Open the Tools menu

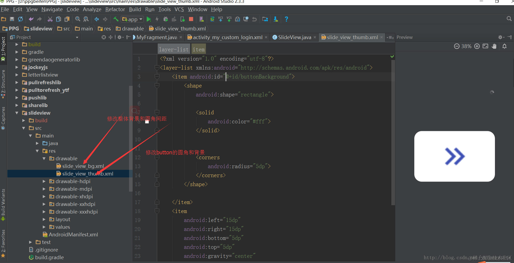(165, 9)
